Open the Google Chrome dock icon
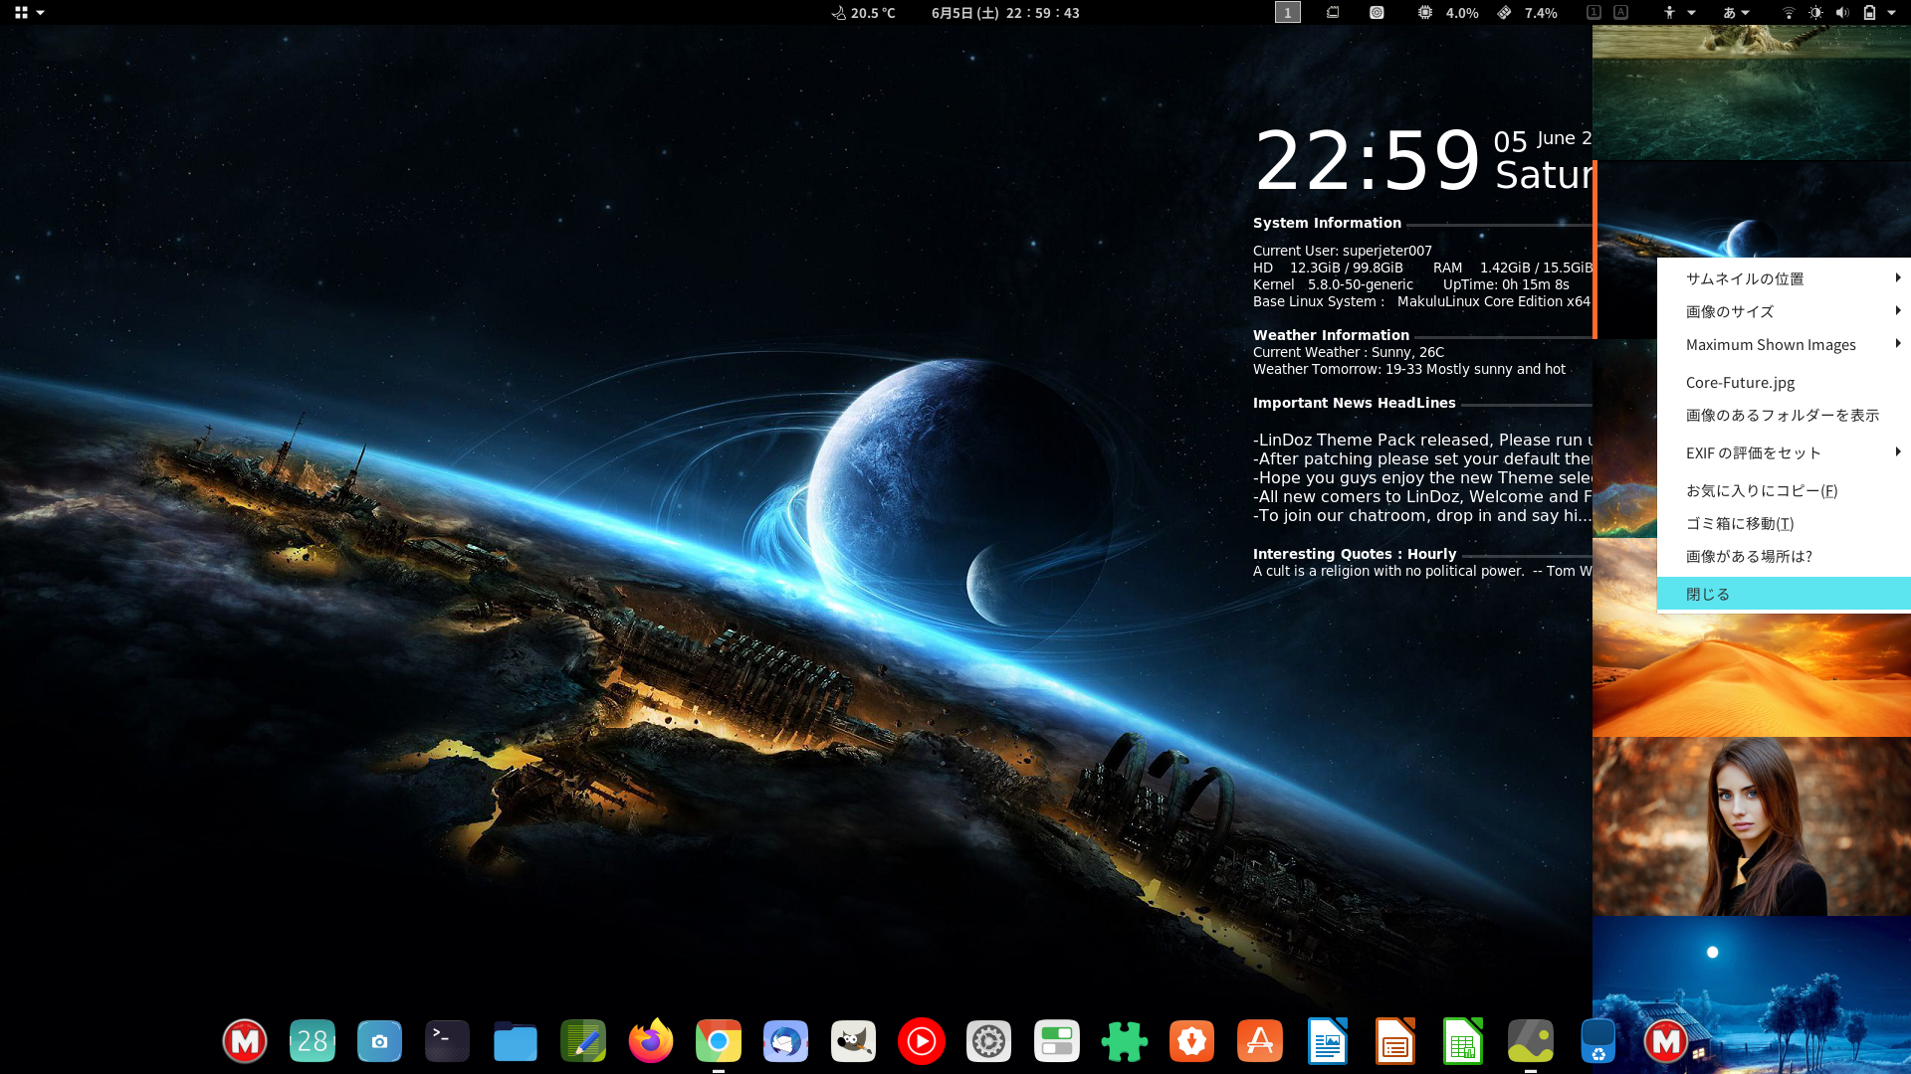This screenshot has width=1911, height=1074. [718, 1041]
